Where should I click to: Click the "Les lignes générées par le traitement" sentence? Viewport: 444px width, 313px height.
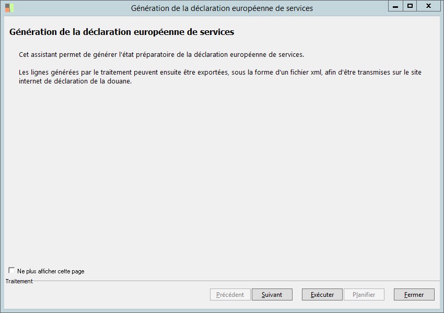point(219,73)
